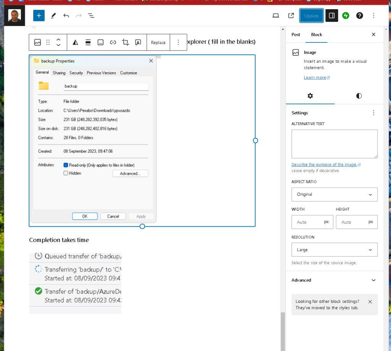Add text over image icon
This screenshot has width=391, height=351.
coord(138,42)
